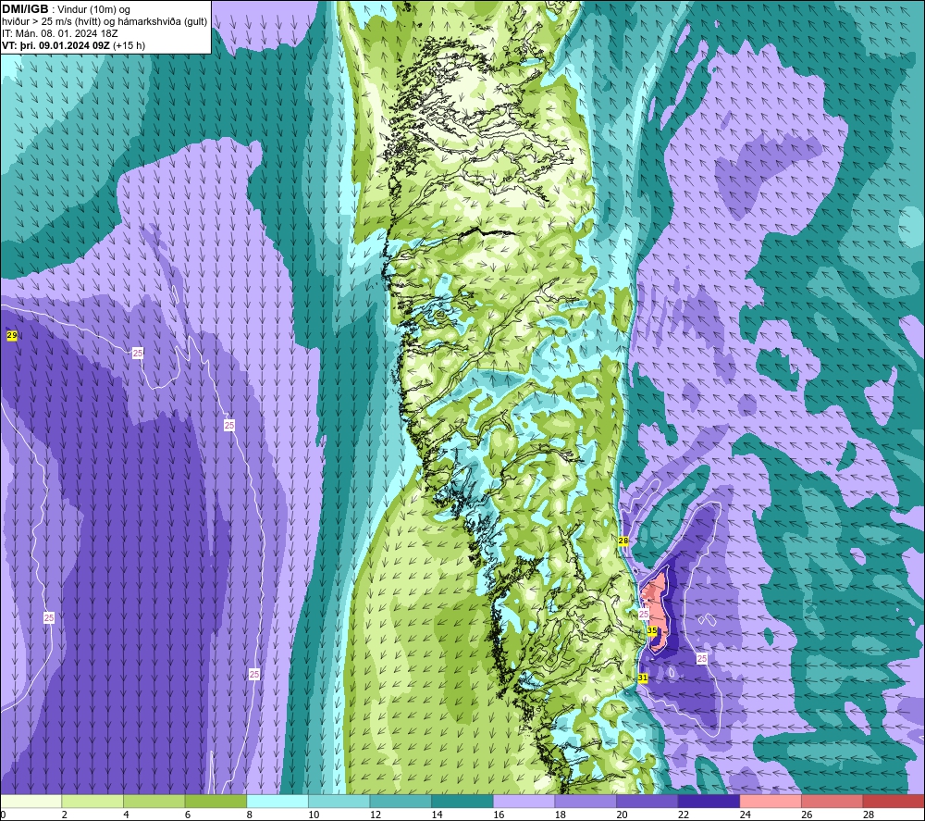Click the legend scale number 16
The height and width of the screenshot is (821, 925).
499,815
